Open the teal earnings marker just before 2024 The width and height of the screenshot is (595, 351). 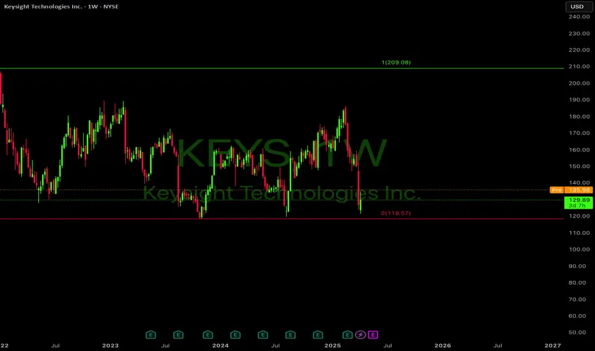tap(207, 334)
